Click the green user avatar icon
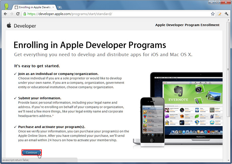This screenshot has height=164, width=232. [6, 6]
